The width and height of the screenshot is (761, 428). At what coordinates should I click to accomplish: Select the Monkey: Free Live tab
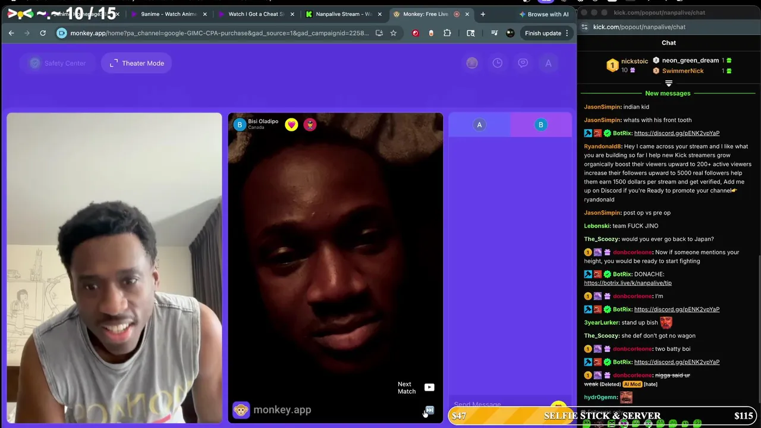coord(430,14)
